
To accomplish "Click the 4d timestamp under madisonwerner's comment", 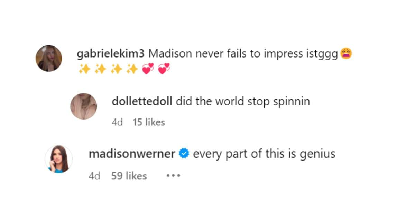I will click(x=94, y=175).
